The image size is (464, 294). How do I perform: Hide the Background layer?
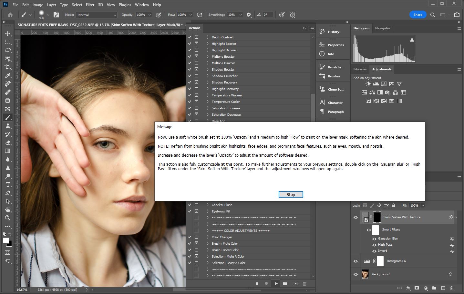[x=356, y=274]
